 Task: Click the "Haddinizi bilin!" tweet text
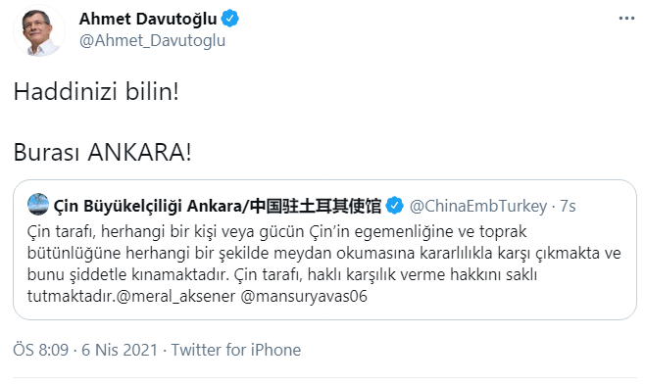[96, 91]
